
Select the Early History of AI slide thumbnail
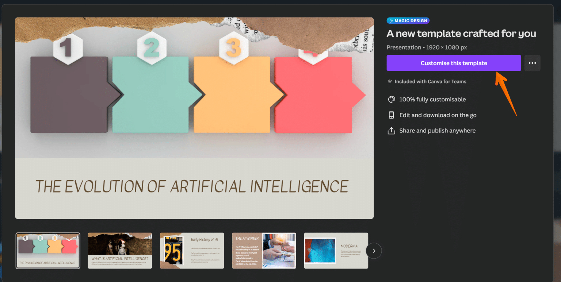tap(192, 251)
